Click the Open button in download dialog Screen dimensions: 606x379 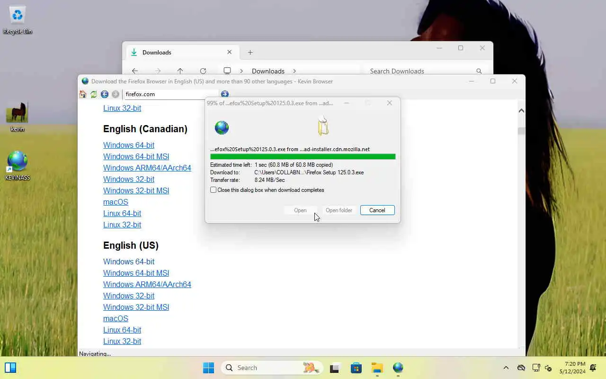point(300,210)
